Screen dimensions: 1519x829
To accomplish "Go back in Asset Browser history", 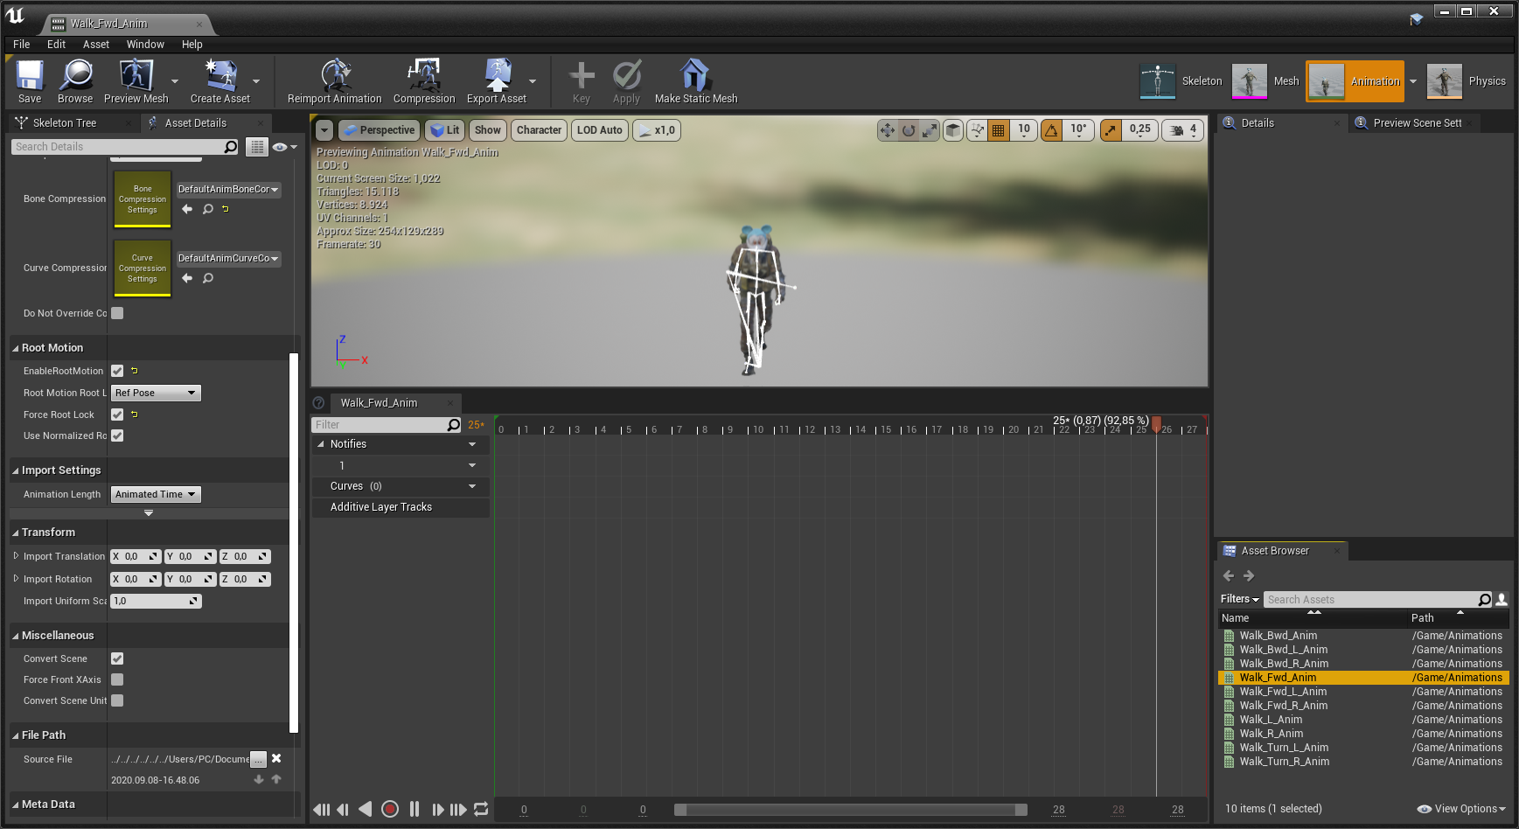I will [1229, 575].
